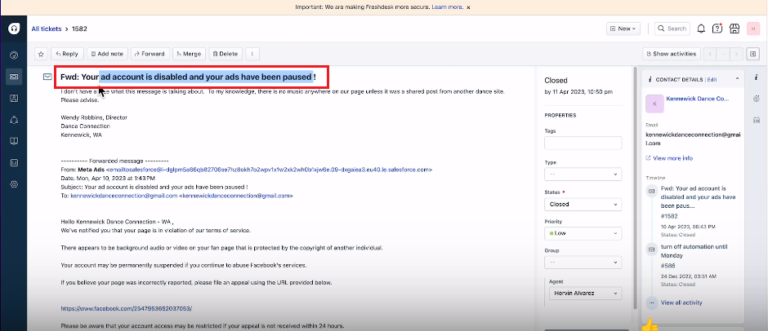Collapse the Contact Details panel chevron
Viewport: 768px width, 331px height.
[737, 79]
